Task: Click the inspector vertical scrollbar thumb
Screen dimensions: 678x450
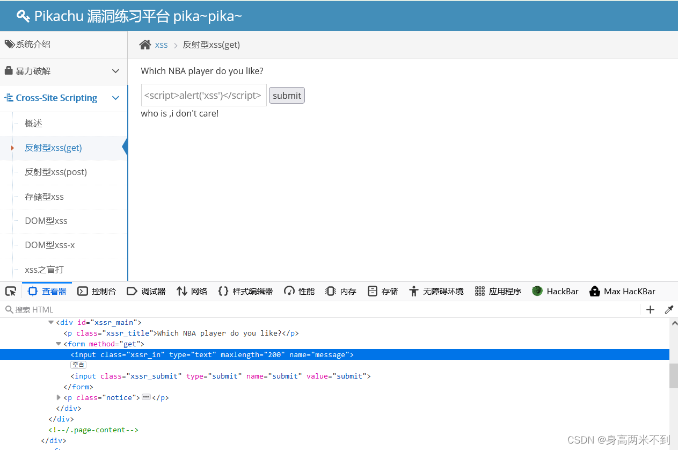Action: (673, 375)
